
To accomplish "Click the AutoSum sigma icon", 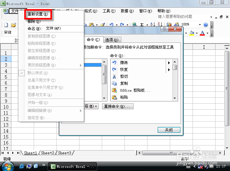I will pos(142,25).
